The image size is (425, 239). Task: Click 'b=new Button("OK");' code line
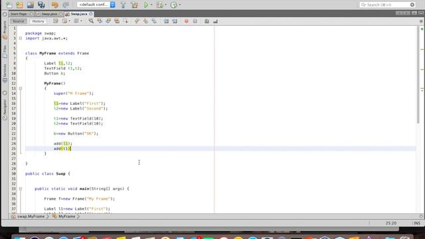coord(76,133)
